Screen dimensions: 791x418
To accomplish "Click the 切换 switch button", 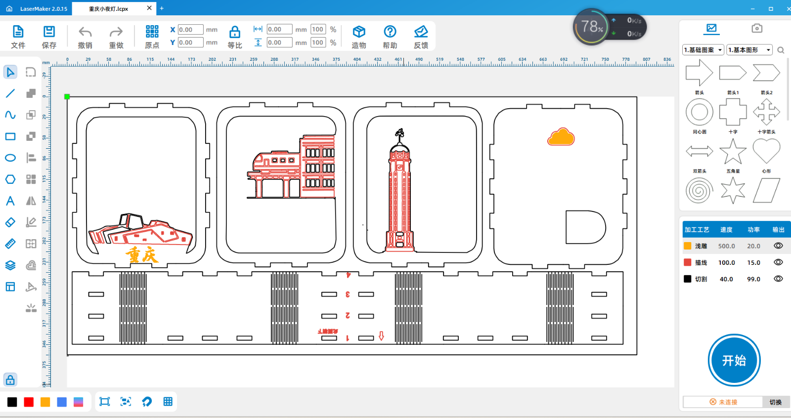I will 775,402.
